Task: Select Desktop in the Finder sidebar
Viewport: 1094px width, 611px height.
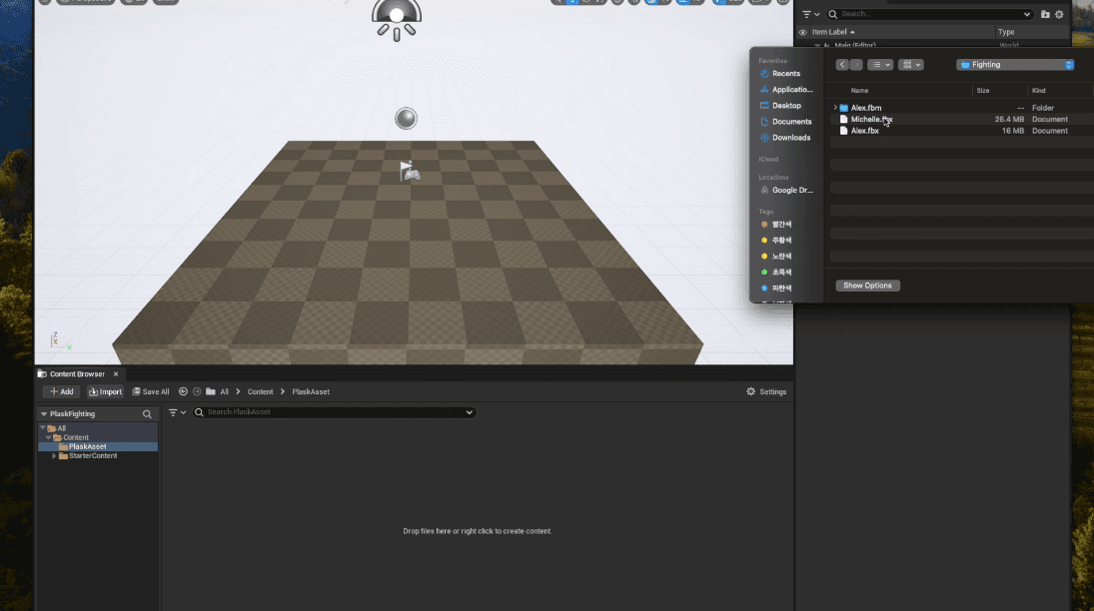Action: [x=785, y=105]
